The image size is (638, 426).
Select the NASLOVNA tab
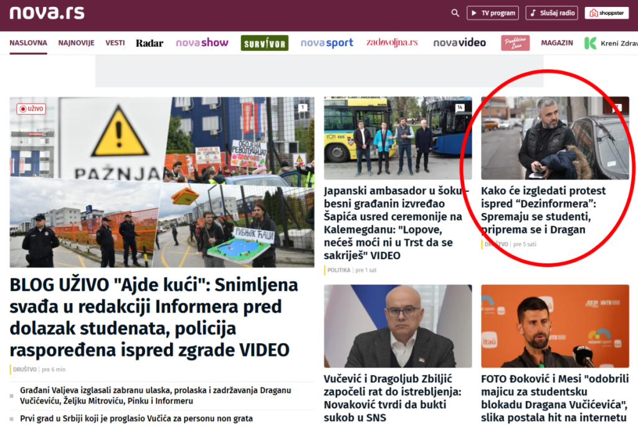[x=28, y=43]
